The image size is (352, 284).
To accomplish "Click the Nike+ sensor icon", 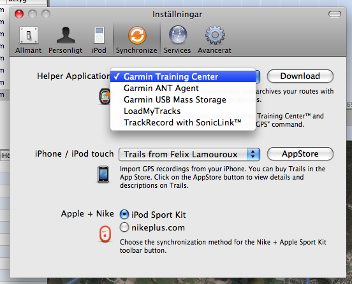I will [105, 234].
